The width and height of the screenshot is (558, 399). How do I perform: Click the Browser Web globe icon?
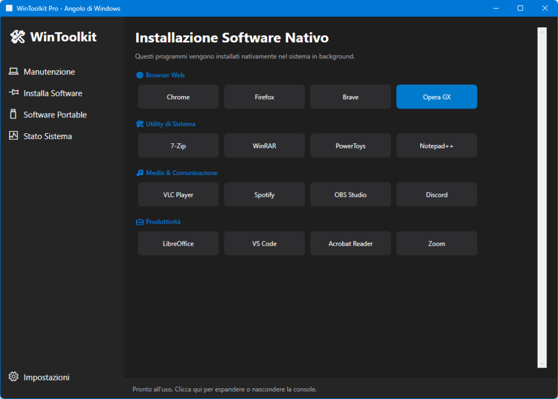pos(140,75)
